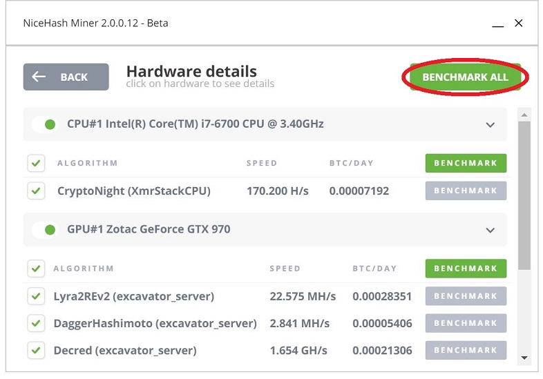This screenshot has height=379, width=543.
Task: Uncheck DaggerHashimoto (excavator_server) algorithm
Action: 36,323
